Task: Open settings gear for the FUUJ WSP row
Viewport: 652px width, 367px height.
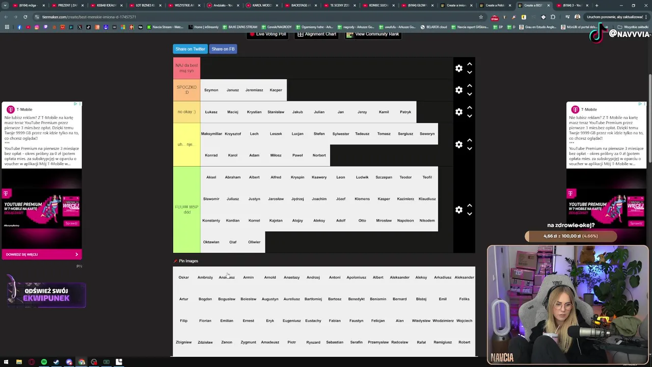Action: 459,210
